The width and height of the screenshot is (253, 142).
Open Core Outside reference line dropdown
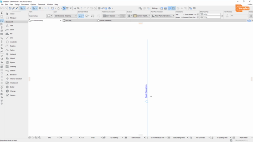(x=111, y=16)
